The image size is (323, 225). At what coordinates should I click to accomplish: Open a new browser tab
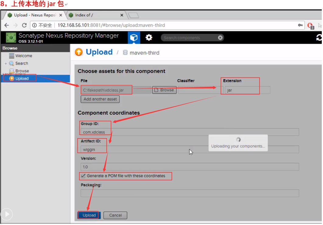click(133, 15)
